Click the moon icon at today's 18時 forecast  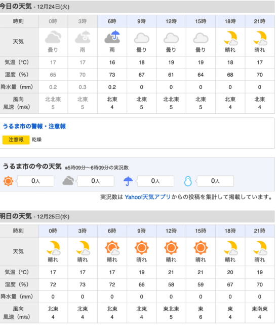click(230, 38)
